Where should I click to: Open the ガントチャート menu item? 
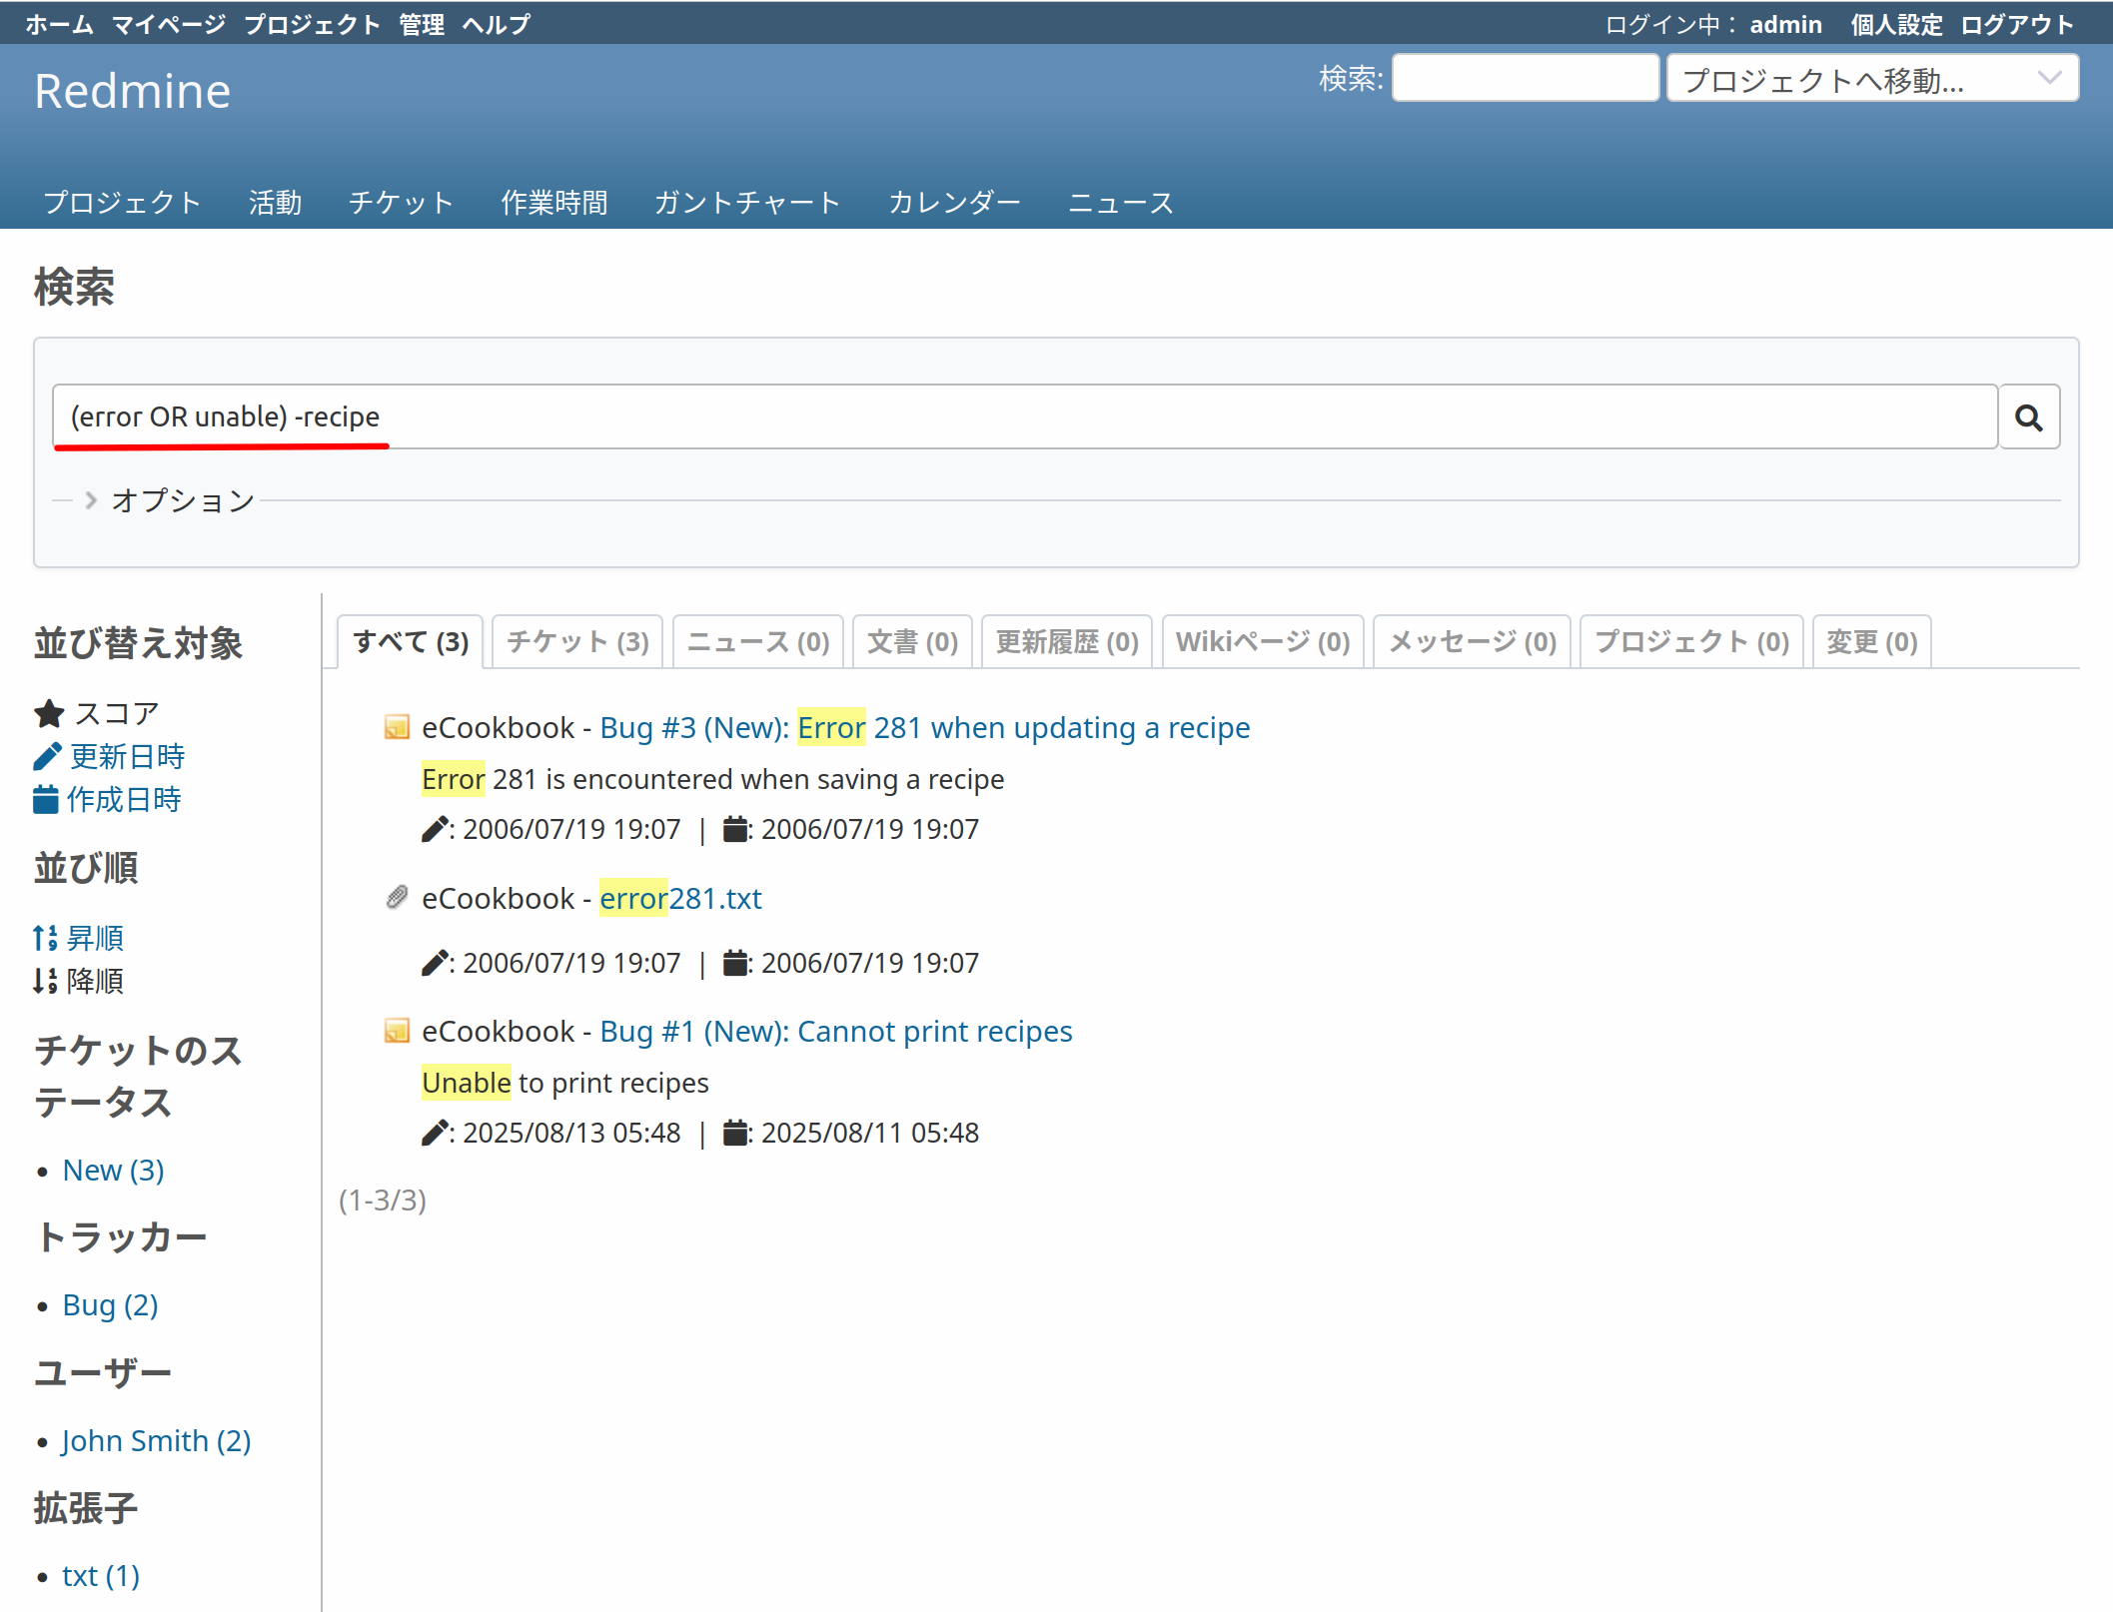coord(746,203)
